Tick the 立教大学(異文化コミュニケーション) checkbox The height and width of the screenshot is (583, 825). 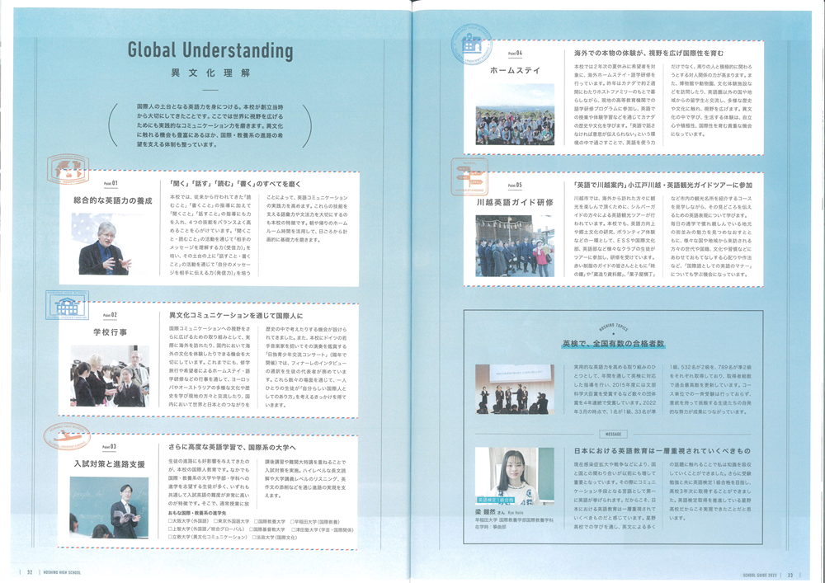pyautogui.click(x=170, y=538)
